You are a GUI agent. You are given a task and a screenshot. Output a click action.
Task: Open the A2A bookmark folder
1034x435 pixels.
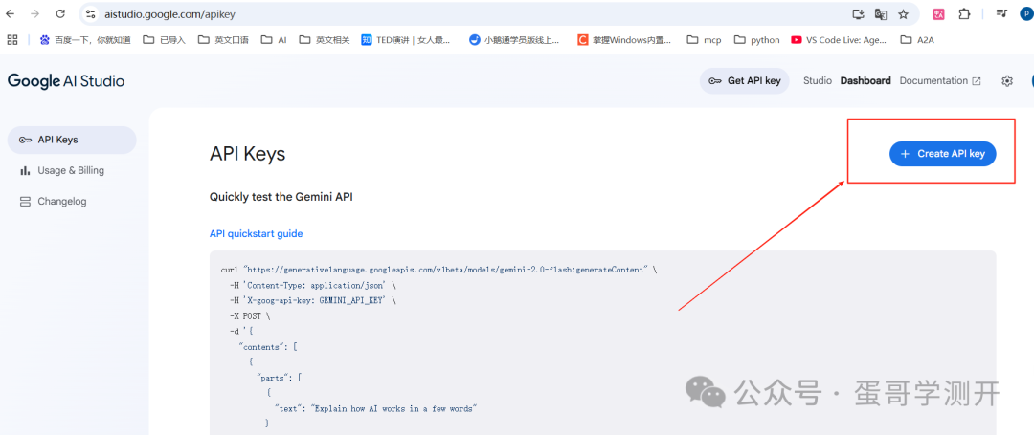(x=917, y=40)
